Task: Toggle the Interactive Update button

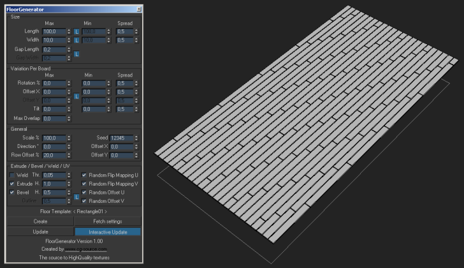Action: click(x=108, y=231)
